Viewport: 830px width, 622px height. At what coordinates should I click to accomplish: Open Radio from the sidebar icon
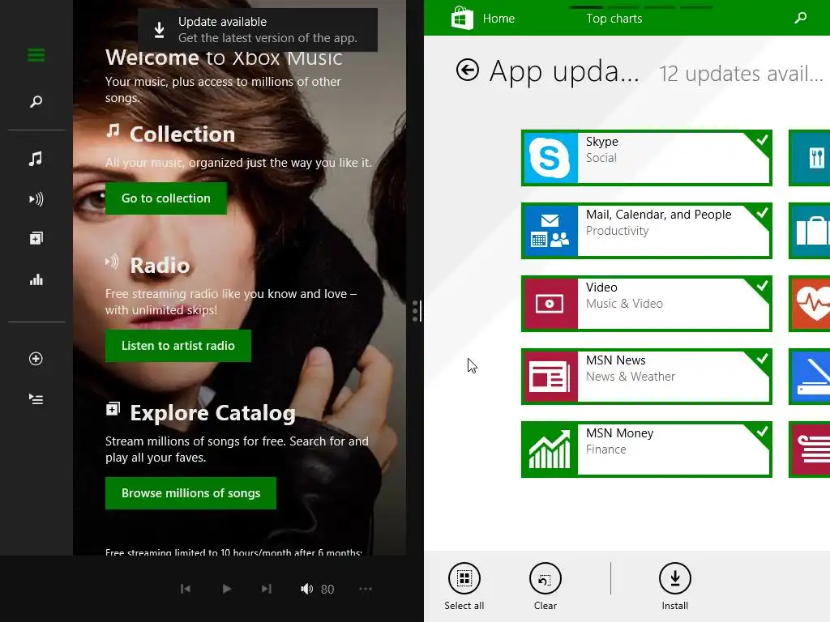pyautogui.click(x=36, y=199)
